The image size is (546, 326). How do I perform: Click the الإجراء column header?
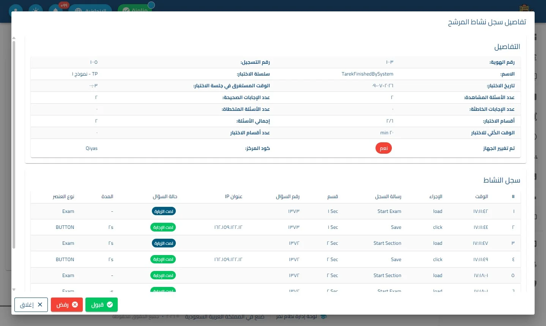click(436, 197)
